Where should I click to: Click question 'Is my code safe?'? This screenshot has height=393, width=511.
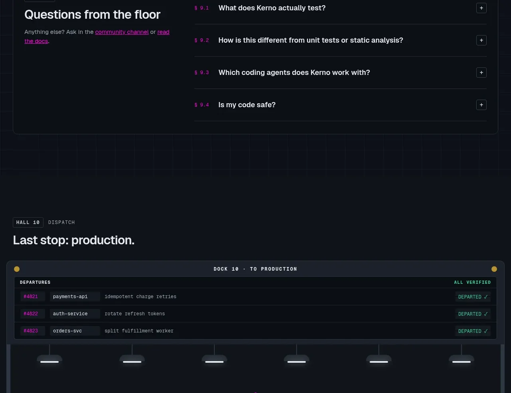(247, 105)
